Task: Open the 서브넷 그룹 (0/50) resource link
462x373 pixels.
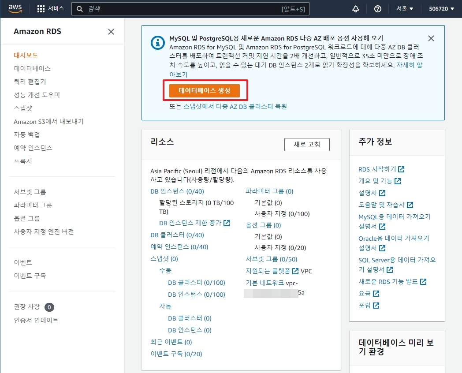Action: click(272, 259)
